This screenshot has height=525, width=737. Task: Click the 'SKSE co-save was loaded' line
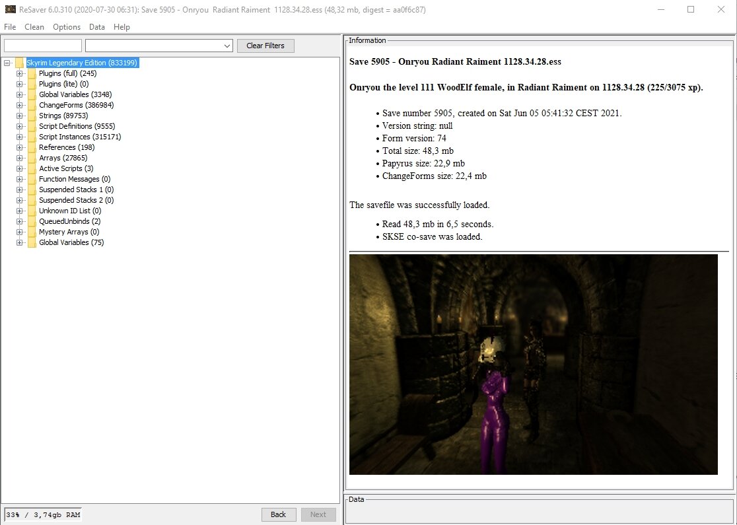click(x=433, y=237)
